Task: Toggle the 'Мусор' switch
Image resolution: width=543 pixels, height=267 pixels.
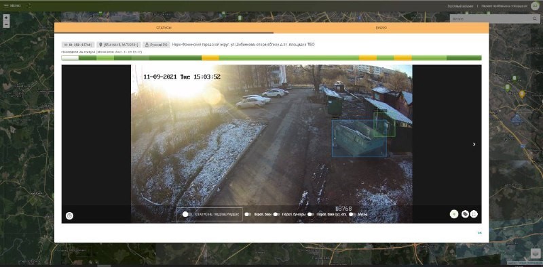Action: [x=352, y=214]
